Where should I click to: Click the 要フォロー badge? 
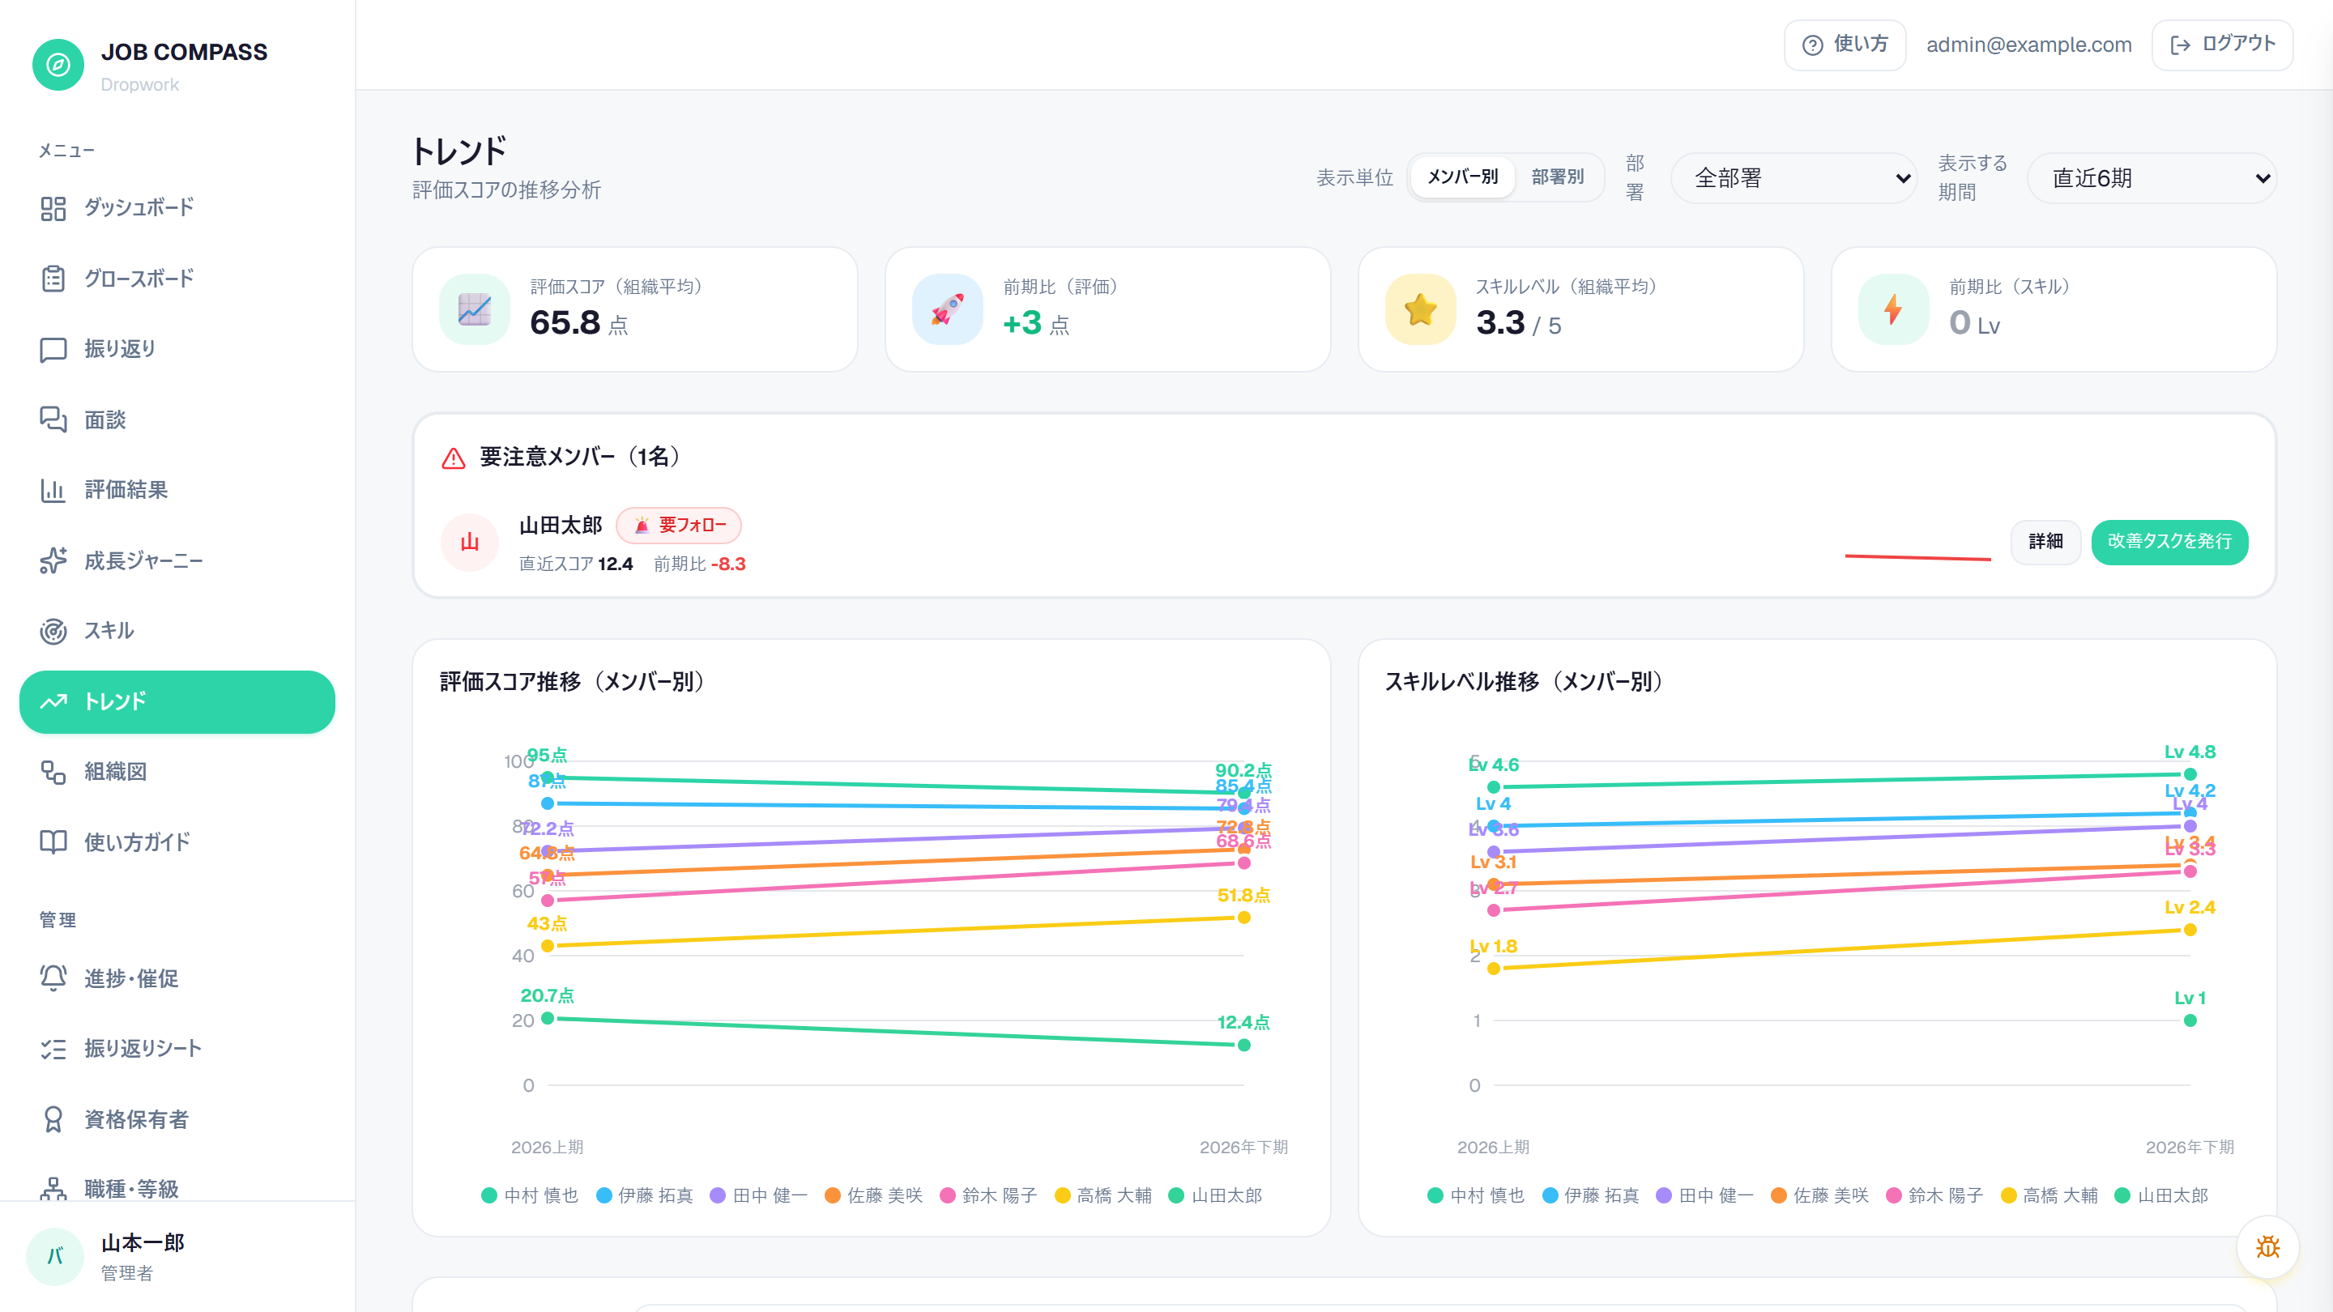(x=678, y=525)
